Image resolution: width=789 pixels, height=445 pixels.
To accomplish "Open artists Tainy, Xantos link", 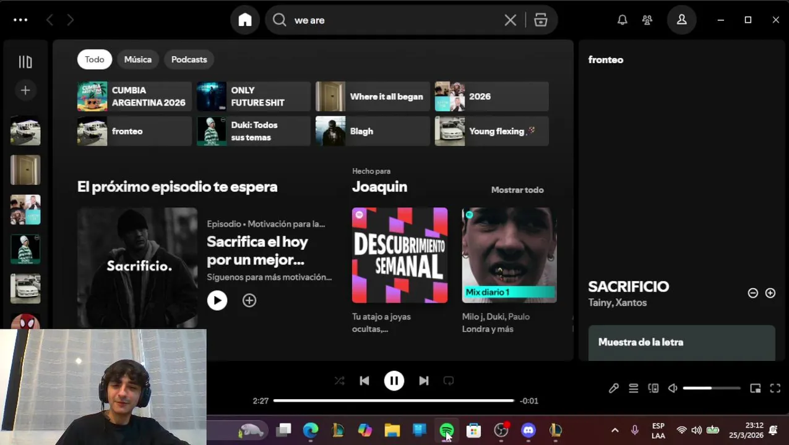I will click(x=617, y=303).
